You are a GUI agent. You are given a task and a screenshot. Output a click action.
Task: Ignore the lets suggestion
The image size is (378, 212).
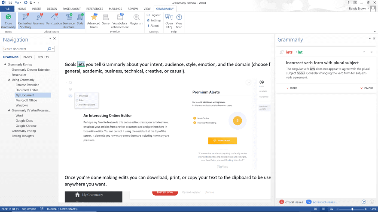tap(366, 88)
